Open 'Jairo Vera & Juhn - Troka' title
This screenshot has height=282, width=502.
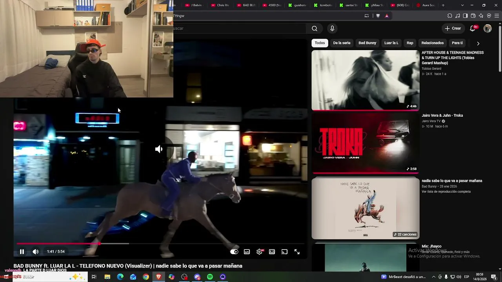click(x=442, y=116)
